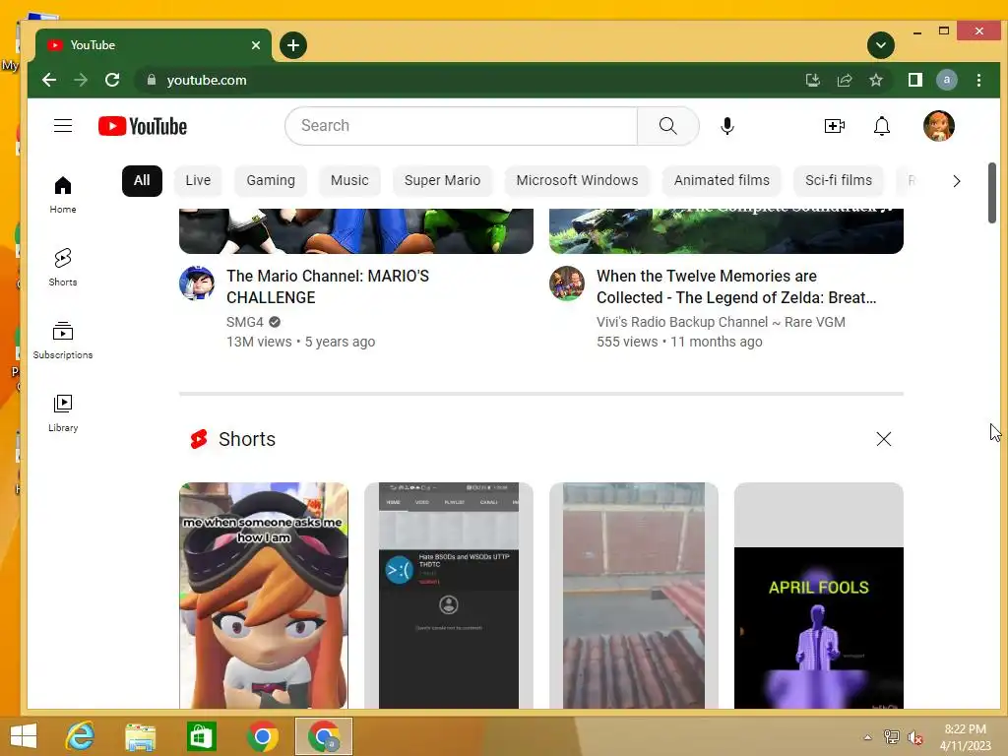Image resolution: width=1008 pixels, height=756 pixels.
Task: Select the Live filter chip
Action: (198, 181)
